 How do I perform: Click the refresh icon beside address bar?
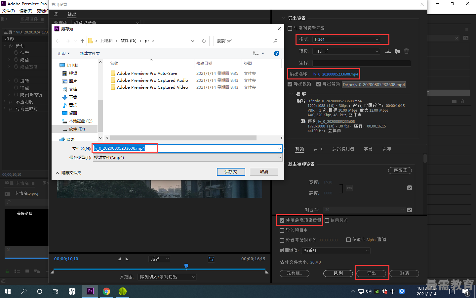tap(204, 41)
